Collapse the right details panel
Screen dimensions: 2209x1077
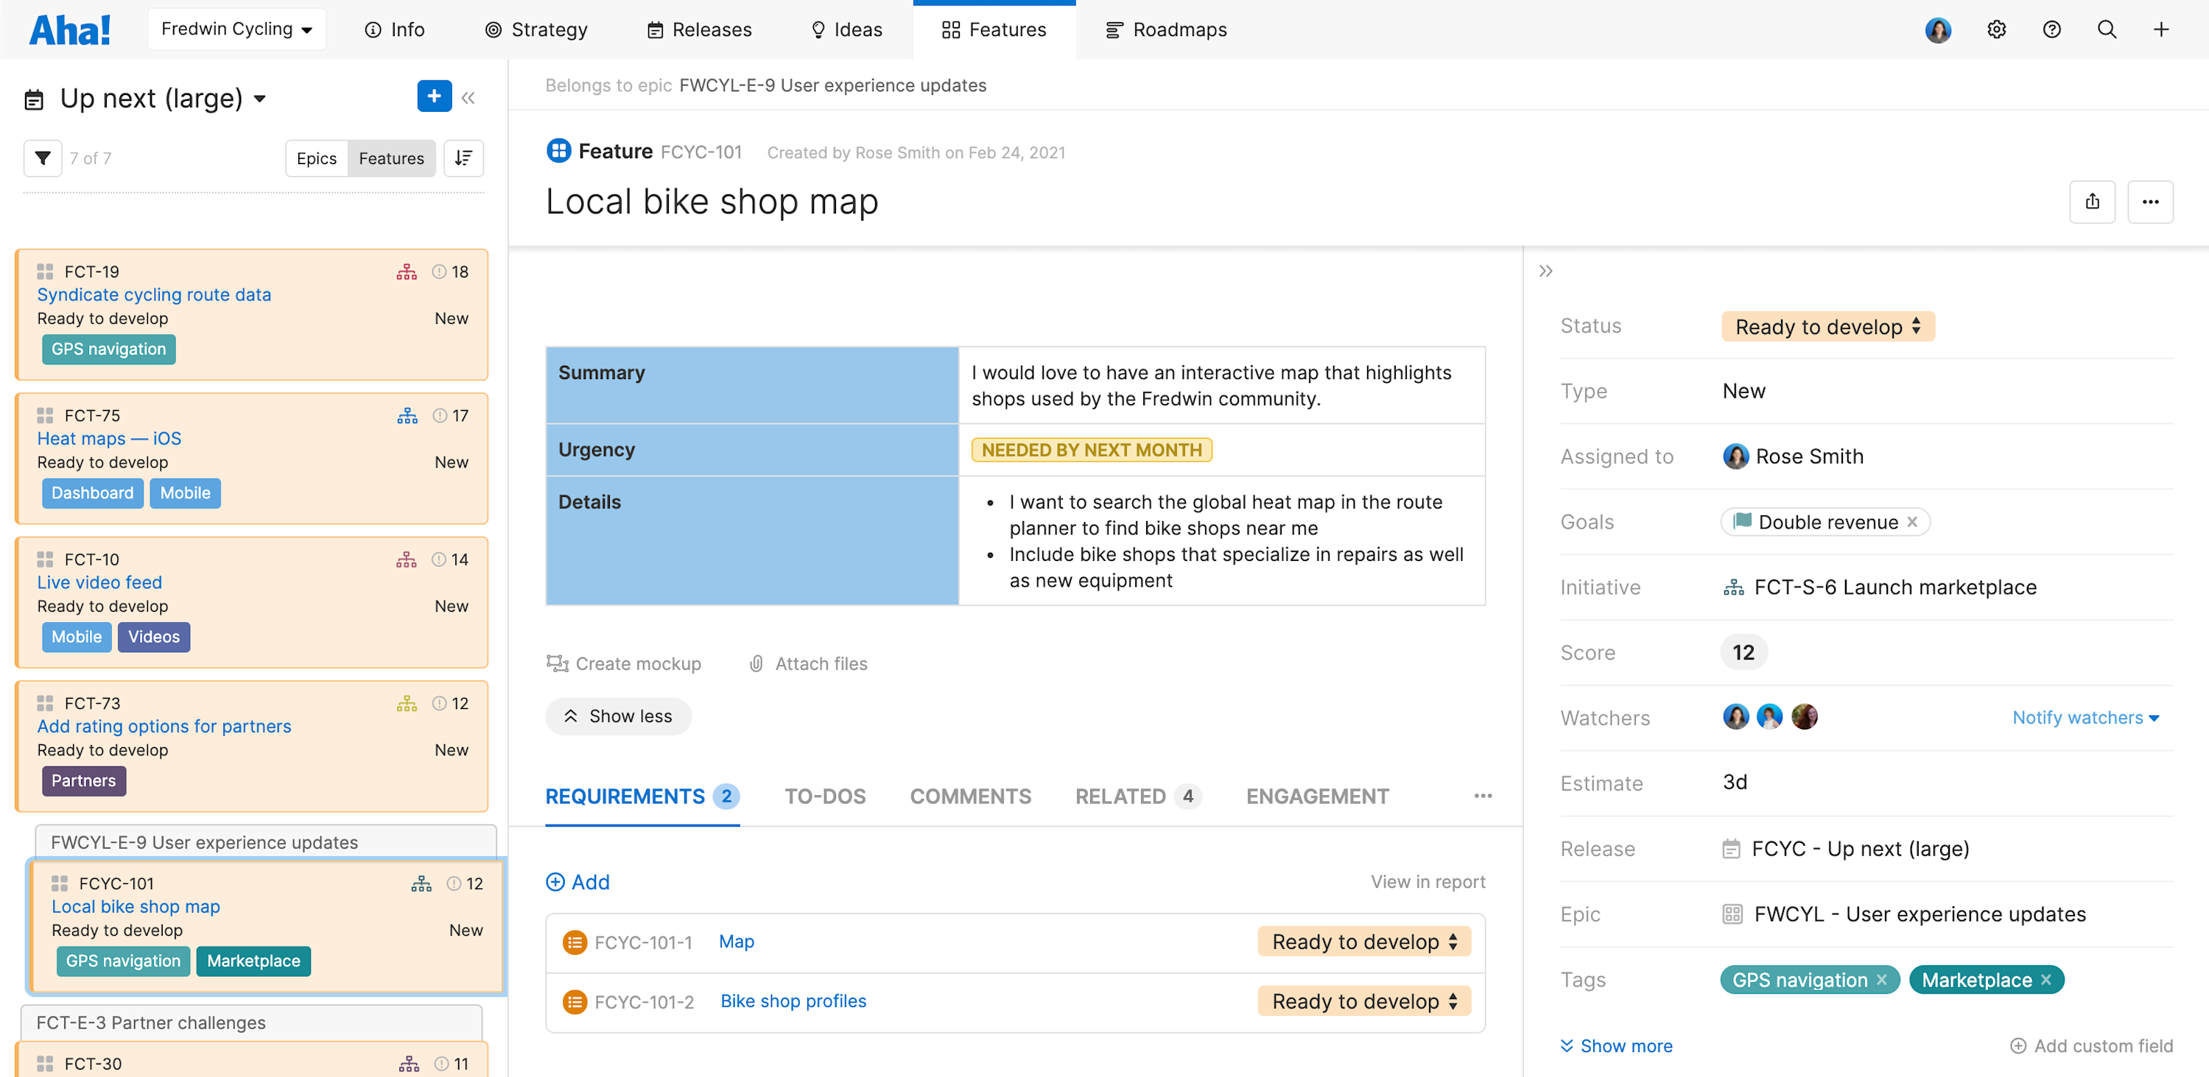1546,270
